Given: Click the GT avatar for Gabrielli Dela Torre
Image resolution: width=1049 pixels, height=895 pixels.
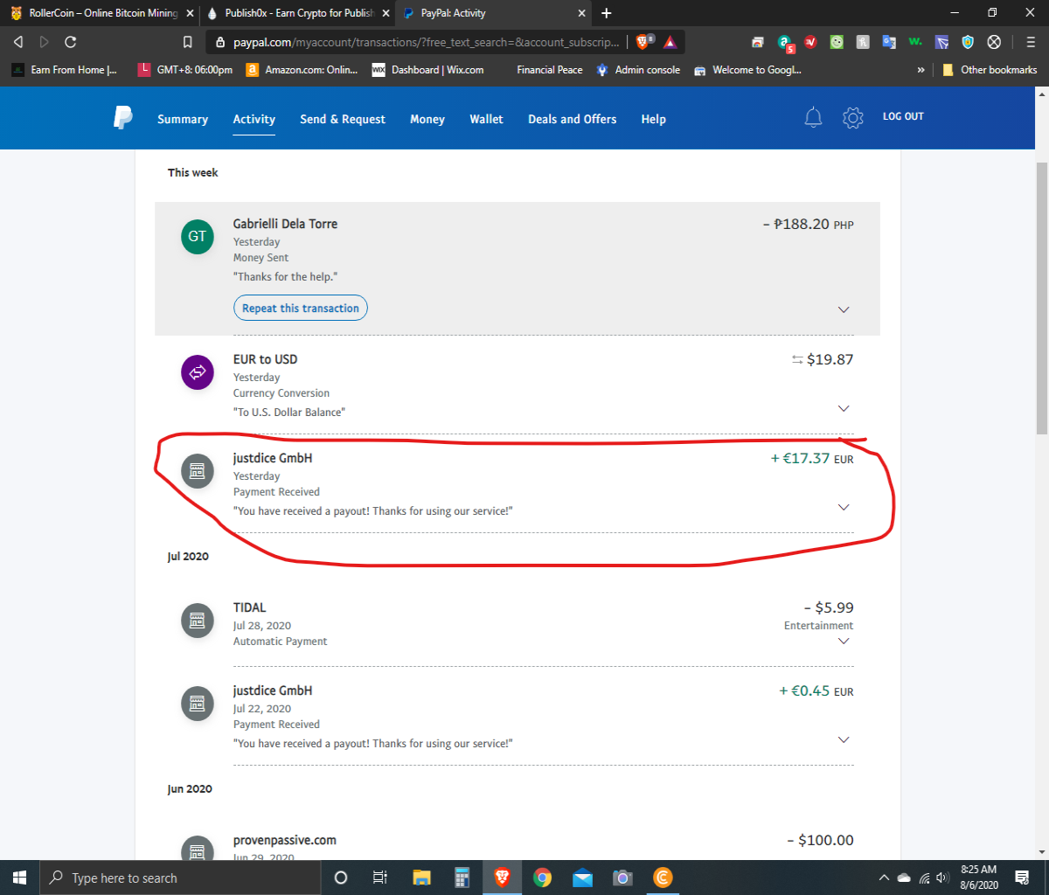Looking at the screenshot, I should (x=198, y=237).
